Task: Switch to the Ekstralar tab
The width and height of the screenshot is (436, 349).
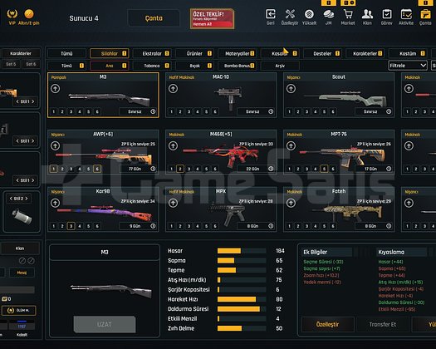Action: (x=152, y=53)
